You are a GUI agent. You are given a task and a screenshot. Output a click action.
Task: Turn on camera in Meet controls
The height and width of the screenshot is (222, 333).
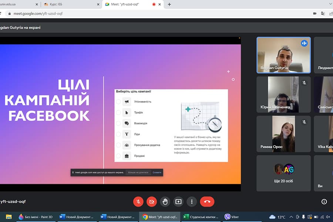pyautogui.click(x=152, y=202)
